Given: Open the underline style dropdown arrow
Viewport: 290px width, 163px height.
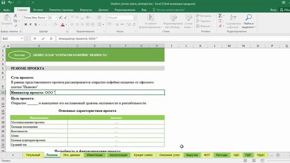Looking at the screenshot, I should [39, 24].
